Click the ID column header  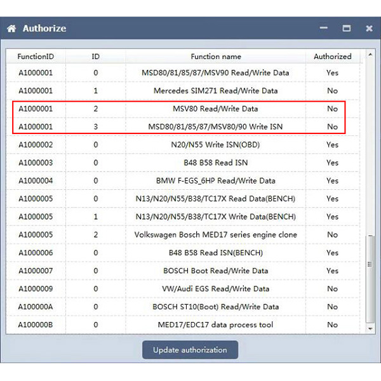point(95,57)
